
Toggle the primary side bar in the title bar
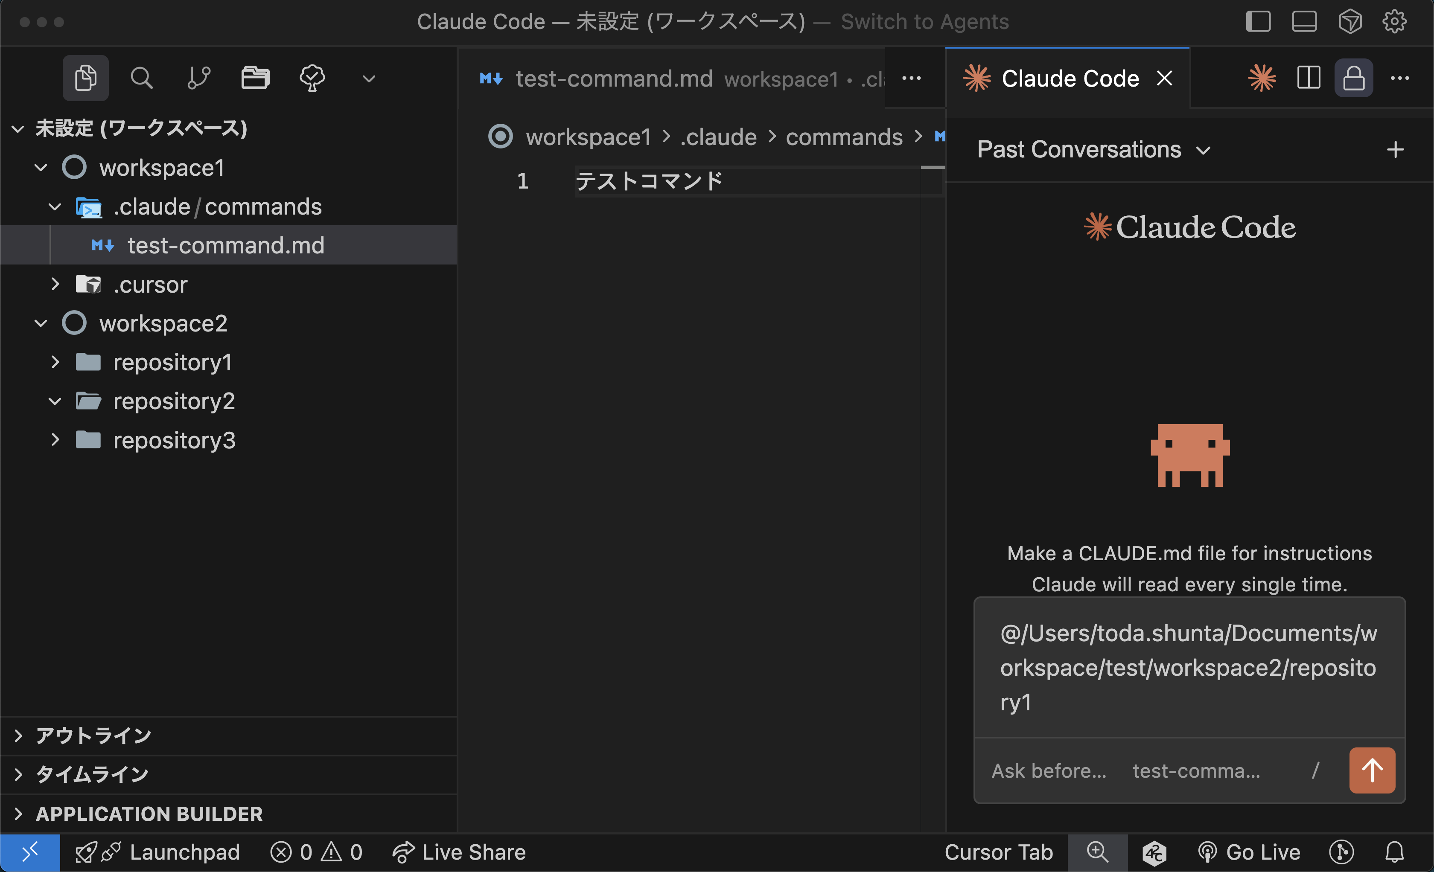click(x=1258, y=21)
